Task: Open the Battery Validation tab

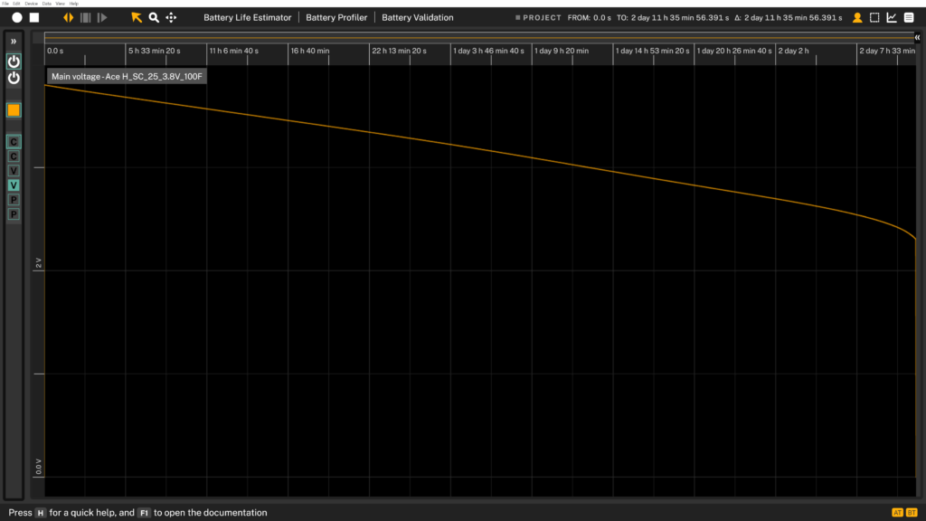Action: [417, 16]
